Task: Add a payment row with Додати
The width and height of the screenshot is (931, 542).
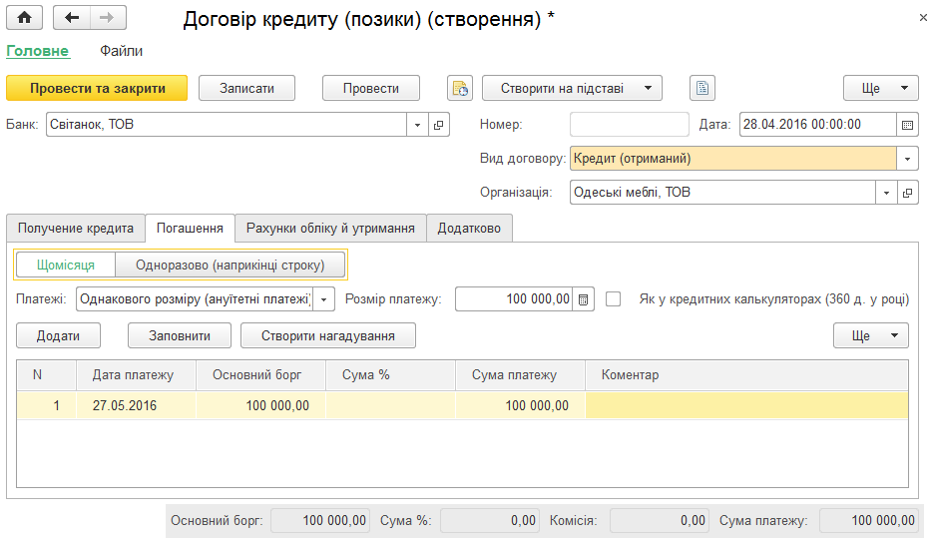Action: pyautogui.click(x=58, y=336)
